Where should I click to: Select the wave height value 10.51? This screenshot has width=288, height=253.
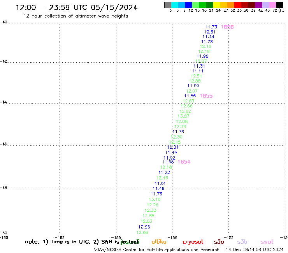pyautogui.click(x=210, y=32)
